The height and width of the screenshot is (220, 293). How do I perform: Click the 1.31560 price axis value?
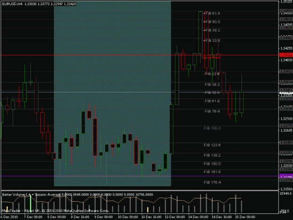click(x=286, y=189)
